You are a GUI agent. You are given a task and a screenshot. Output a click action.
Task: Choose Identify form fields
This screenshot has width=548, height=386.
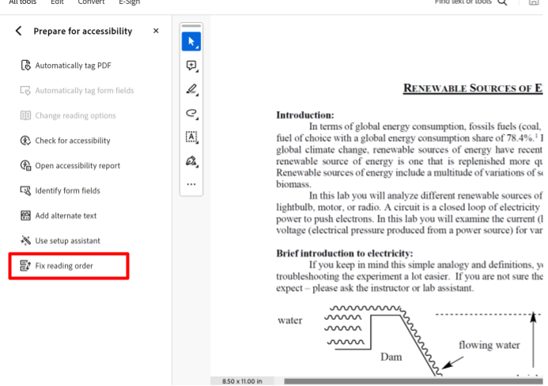point(67,191)
